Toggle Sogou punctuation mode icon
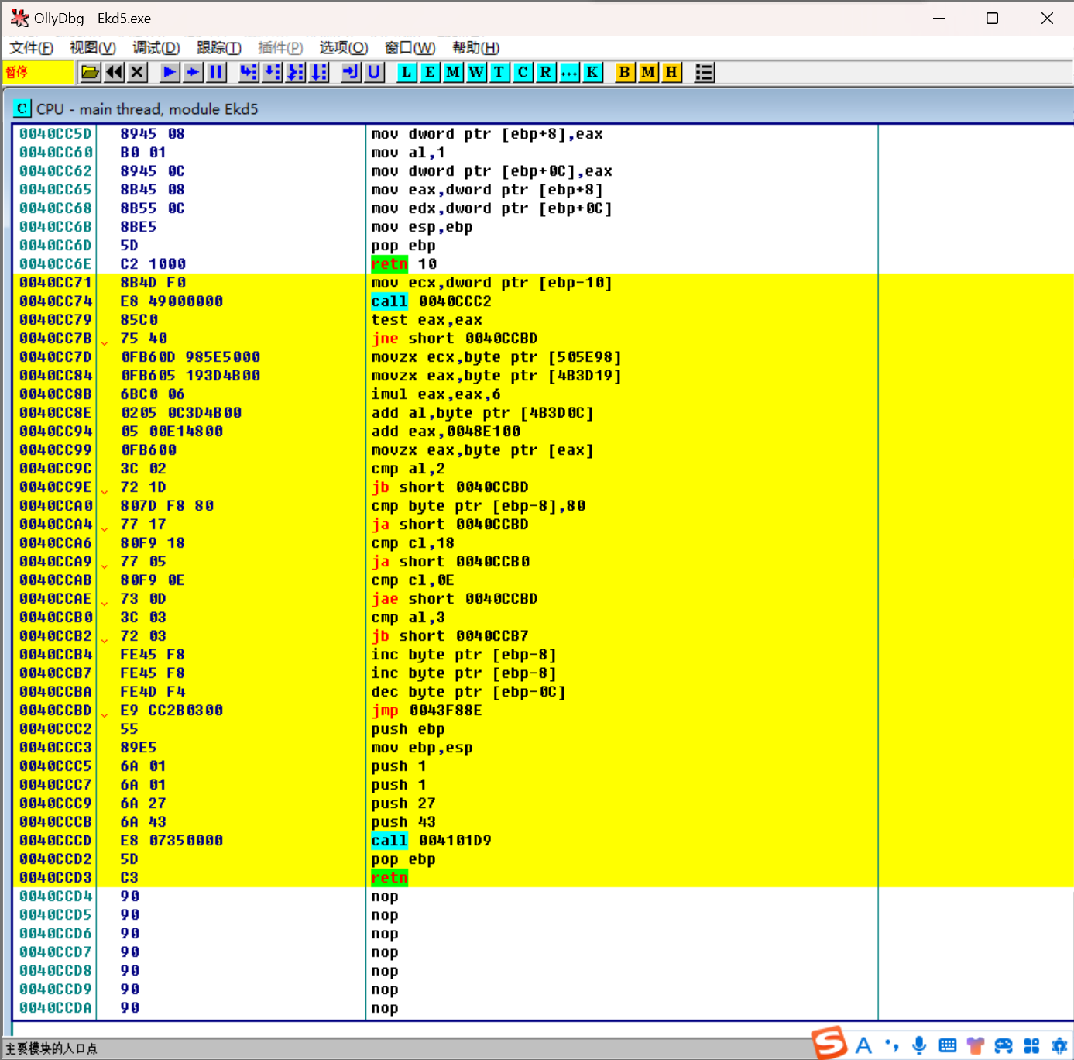The image size is (1074, 1060). coord(892,1045)
